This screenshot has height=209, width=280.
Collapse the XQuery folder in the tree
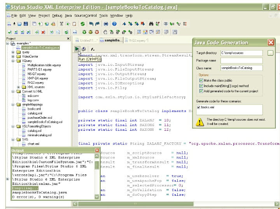tap(13, 61)
